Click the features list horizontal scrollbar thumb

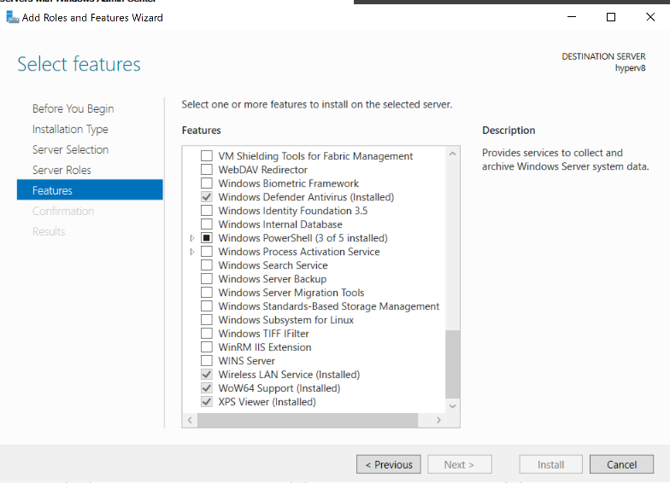point(308,420)
